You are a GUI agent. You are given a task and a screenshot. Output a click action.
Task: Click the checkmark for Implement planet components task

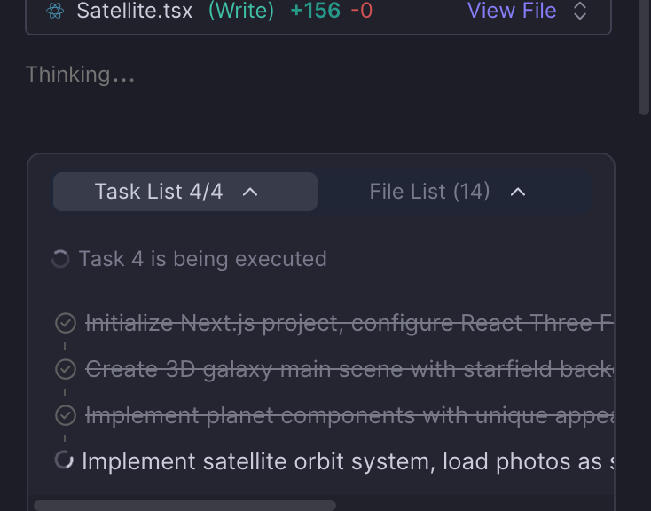click(x=65, y=415)
